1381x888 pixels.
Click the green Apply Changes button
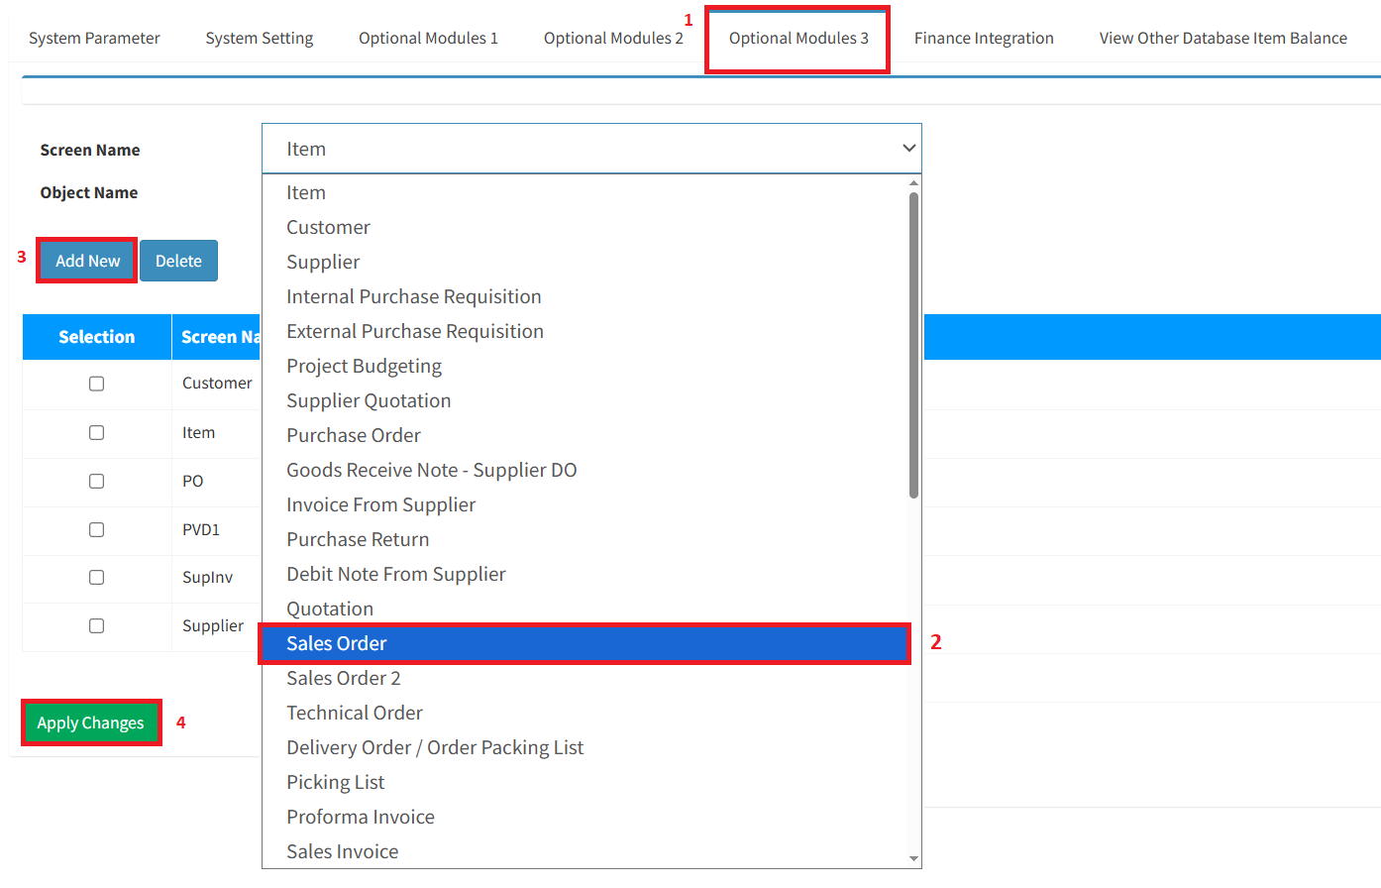[x=91, y=722]
